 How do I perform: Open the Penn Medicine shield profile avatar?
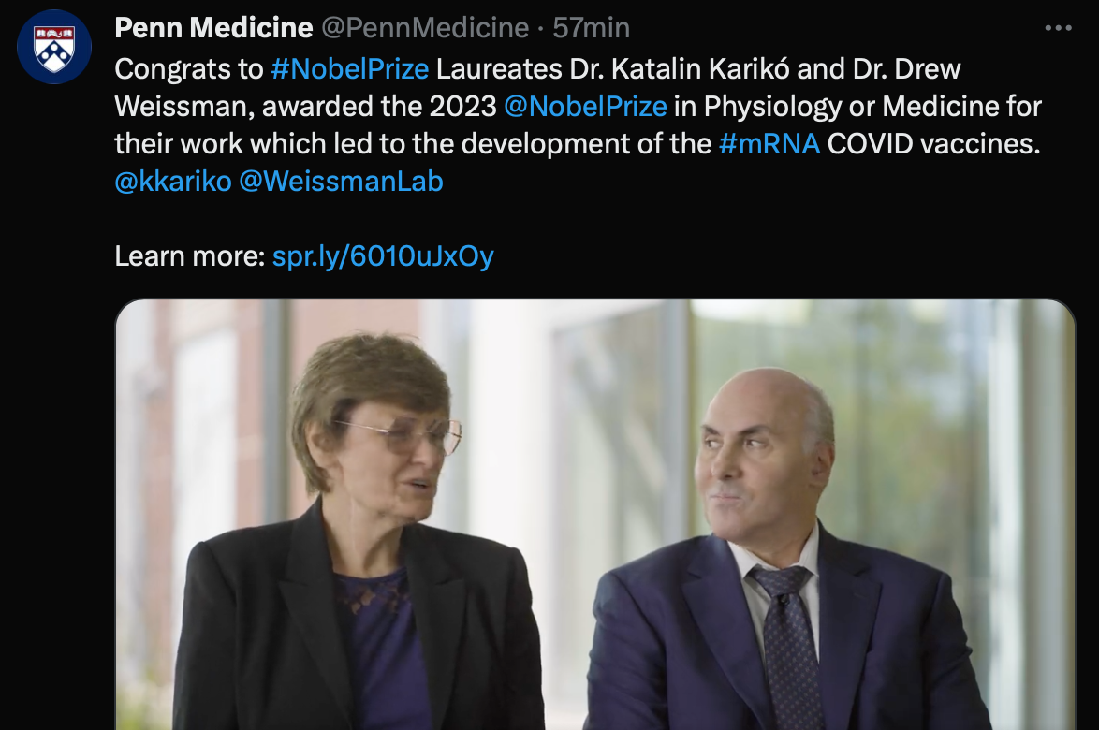(x=54, y=47)
